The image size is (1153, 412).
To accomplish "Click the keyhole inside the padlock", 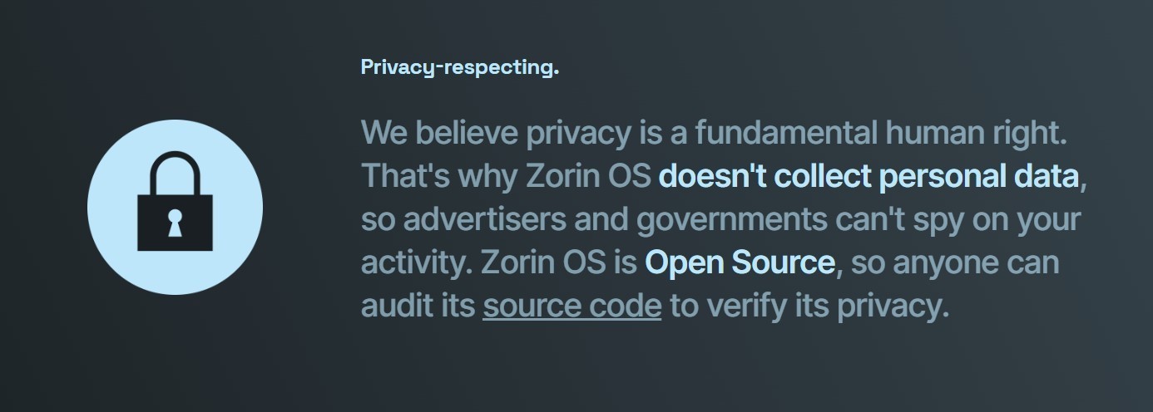I will [175, 223].
